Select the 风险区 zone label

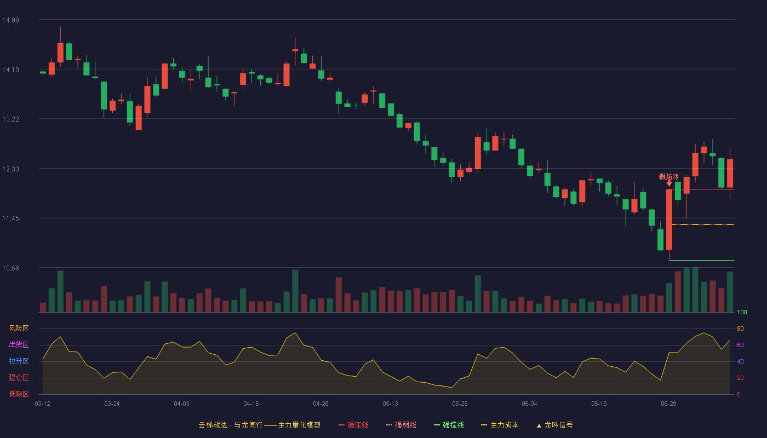coord(19,328)
